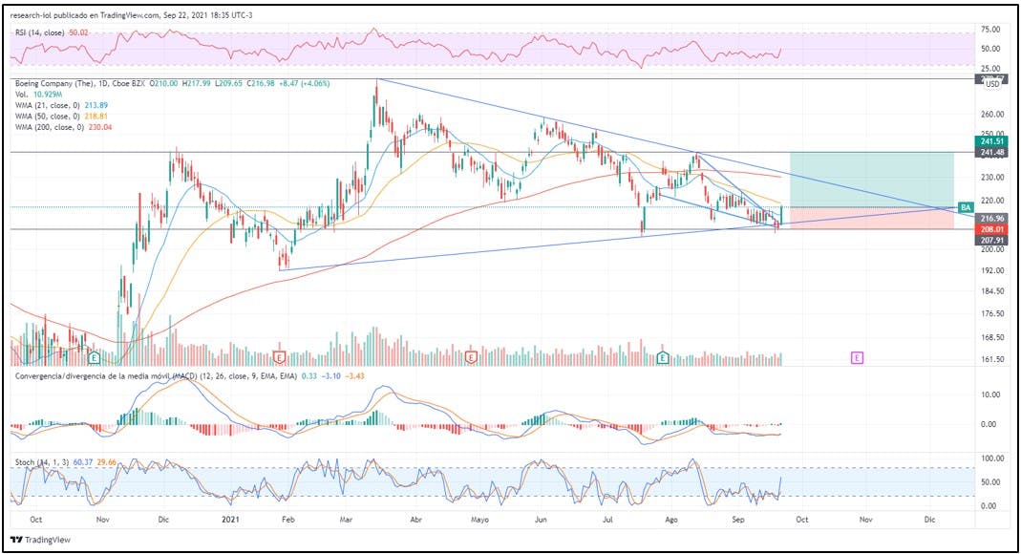1021x554 pixels.
Task: Click the 168.50 price axis value
Action: point(992,337)
